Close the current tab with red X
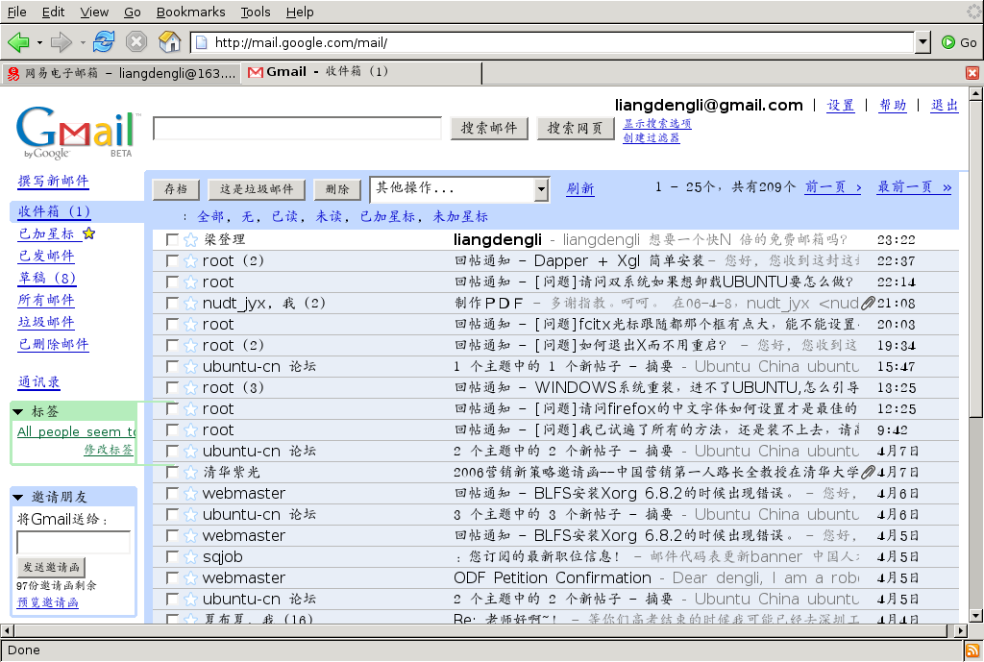 pos(972,73)
